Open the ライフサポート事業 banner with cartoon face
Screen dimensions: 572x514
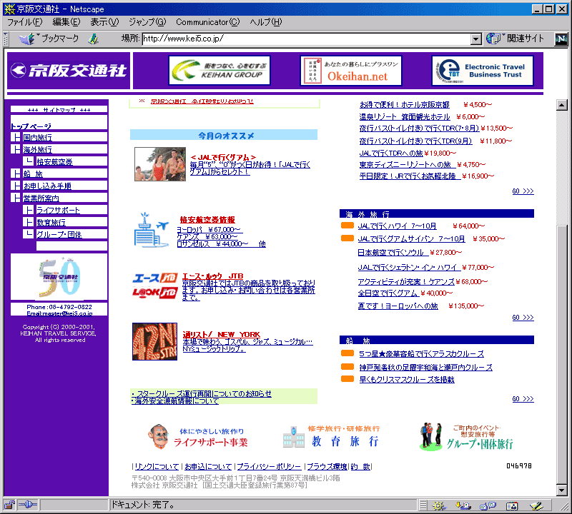198,437
